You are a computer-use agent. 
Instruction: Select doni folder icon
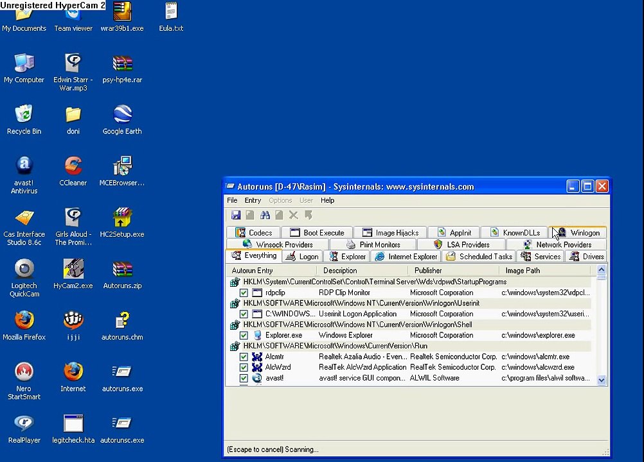73,120
